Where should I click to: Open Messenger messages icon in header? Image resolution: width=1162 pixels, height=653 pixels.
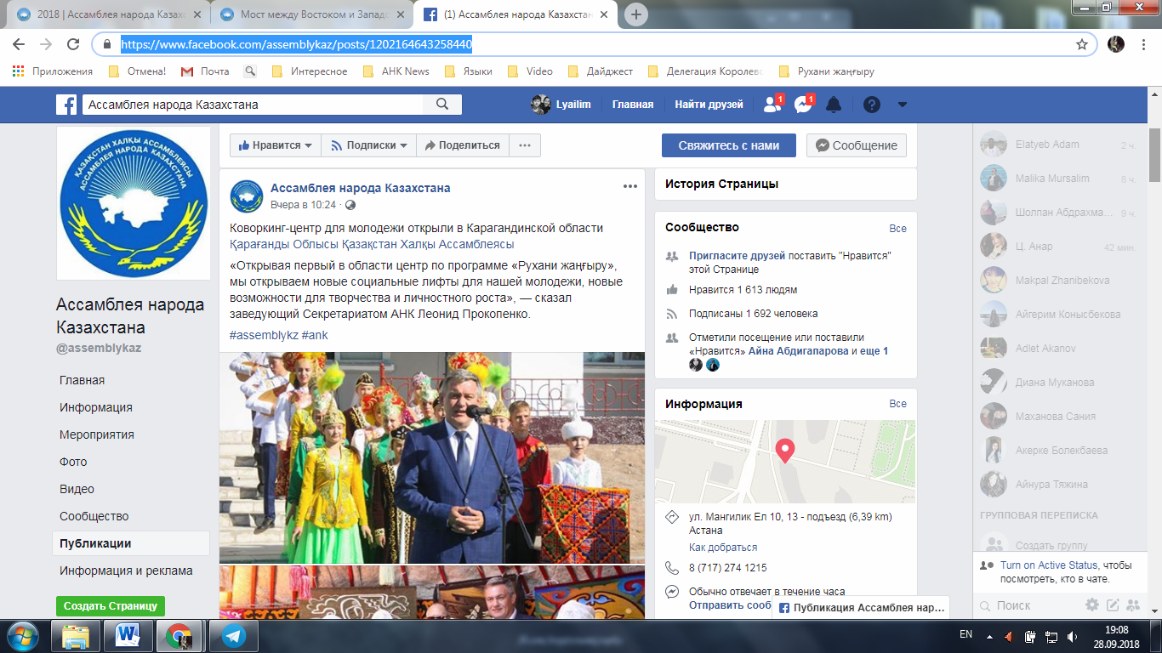click(x=804, y=105)
